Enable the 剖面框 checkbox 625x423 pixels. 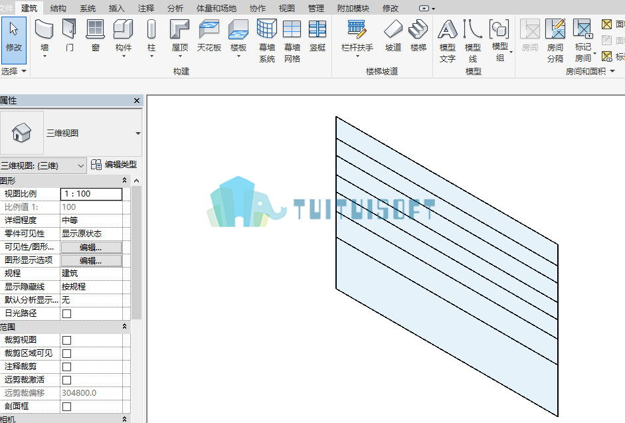66,406
